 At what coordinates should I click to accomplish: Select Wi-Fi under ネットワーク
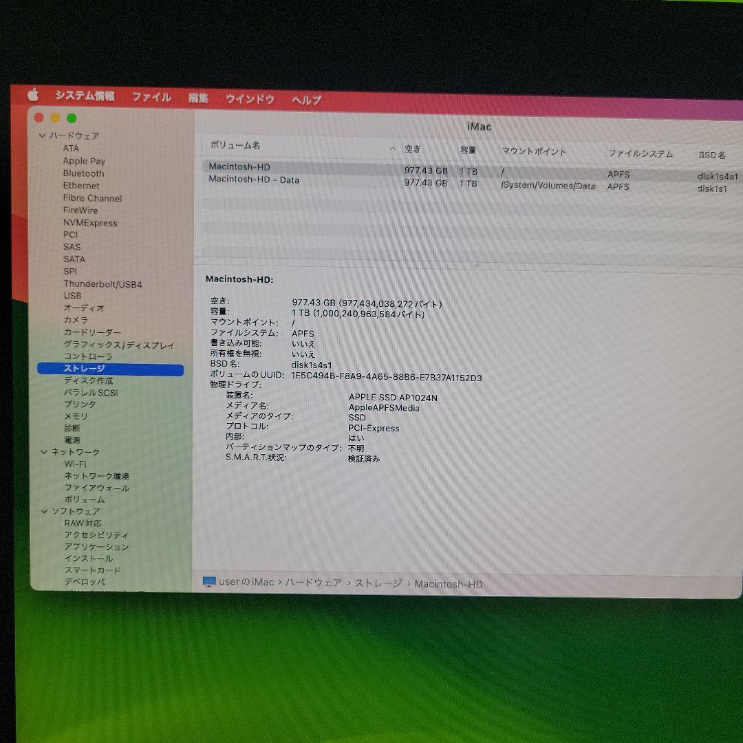[75, 463]
